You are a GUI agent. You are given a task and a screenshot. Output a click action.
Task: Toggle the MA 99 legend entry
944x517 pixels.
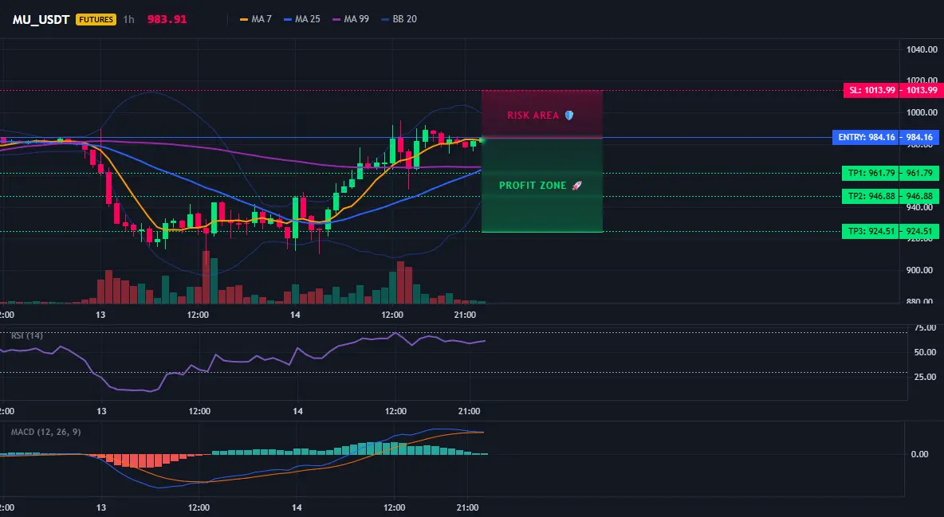[x=351, y=19]
